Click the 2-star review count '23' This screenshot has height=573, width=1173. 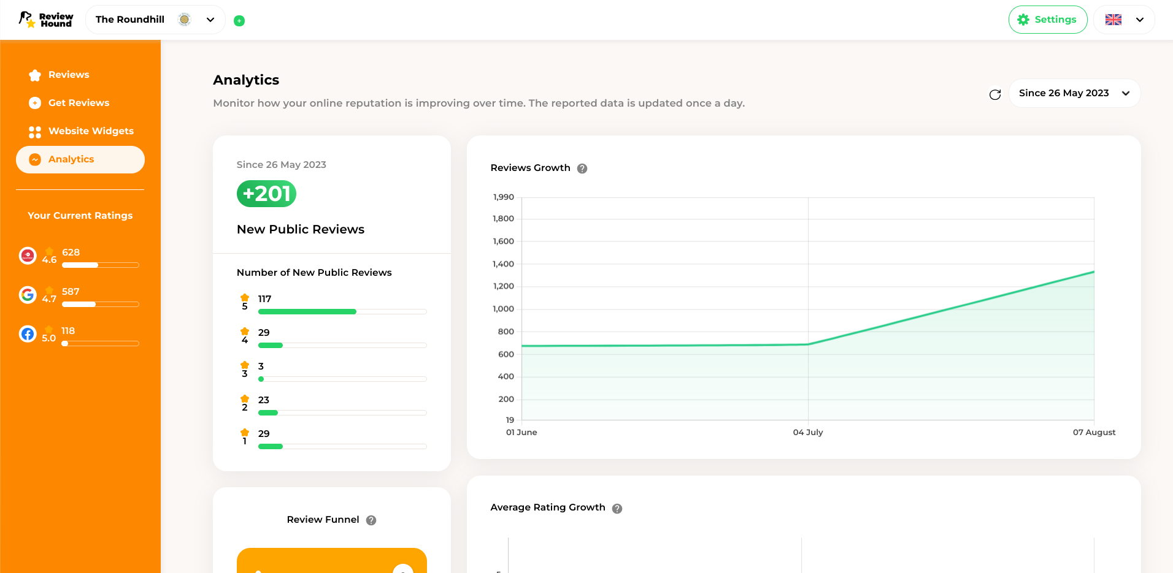[264, 400]
